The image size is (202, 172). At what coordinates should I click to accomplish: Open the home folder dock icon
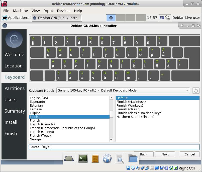coord(133,158)
